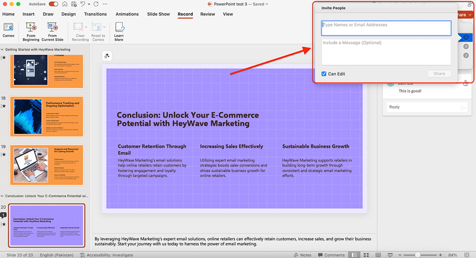Uncheck the Can Edit checkbox
The image size is (476, 258).
point(324,74)
